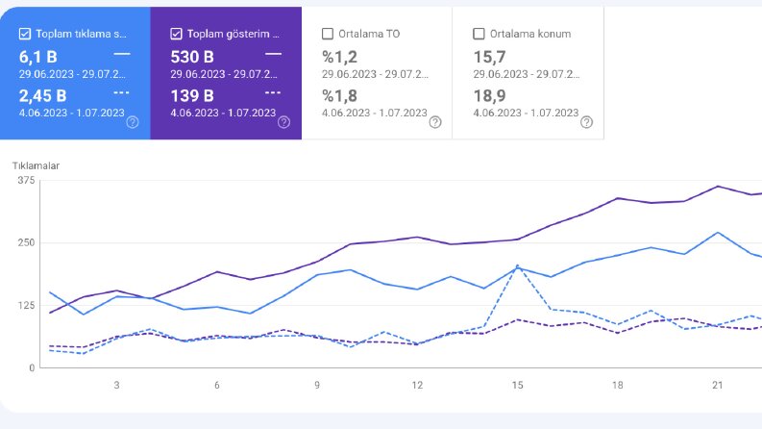Enable the Ortalama TO checkbox

(x=328, y=34)
